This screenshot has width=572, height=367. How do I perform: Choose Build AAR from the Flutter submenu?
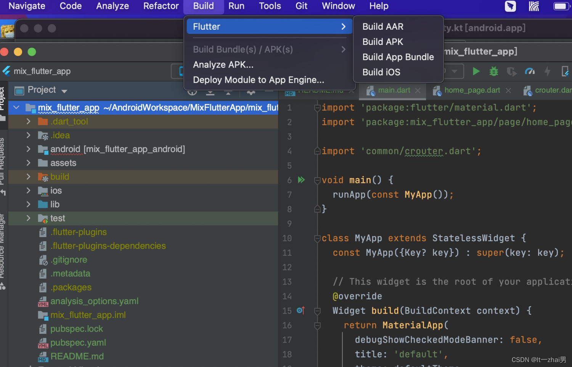(398, 27)
